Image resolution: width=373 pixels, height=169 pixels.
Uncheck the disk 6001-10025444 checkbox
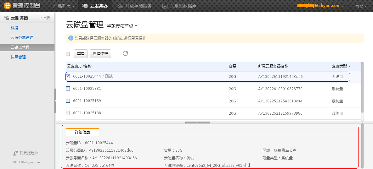click(x=68, y=76)
